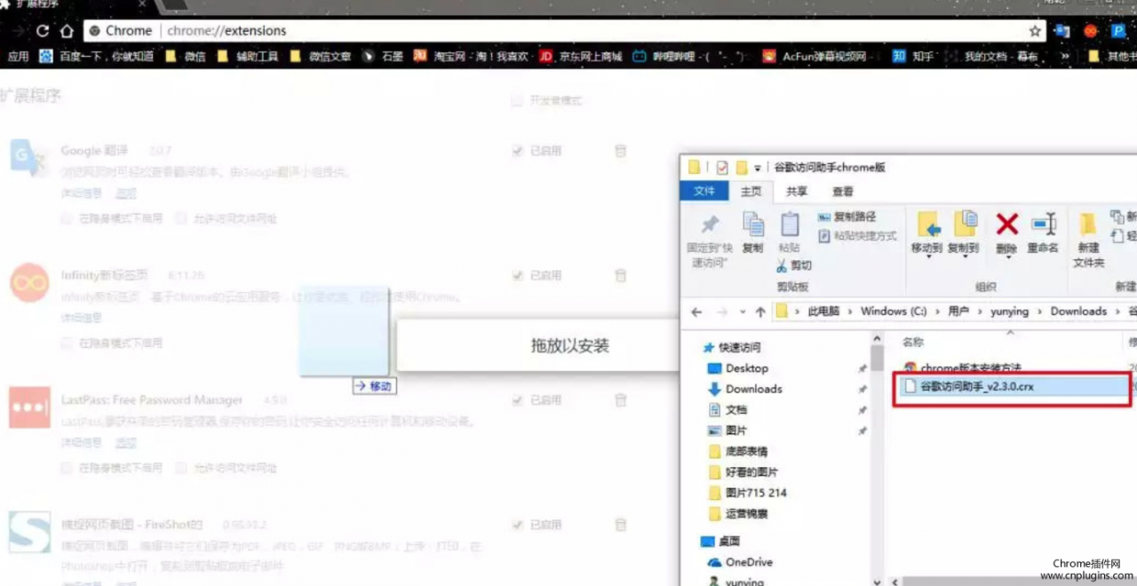The width and height of the screenshot is (1137, 586).
Task: Toggle 已启用 for FireShot extension
Action: (x=517, y=525)
